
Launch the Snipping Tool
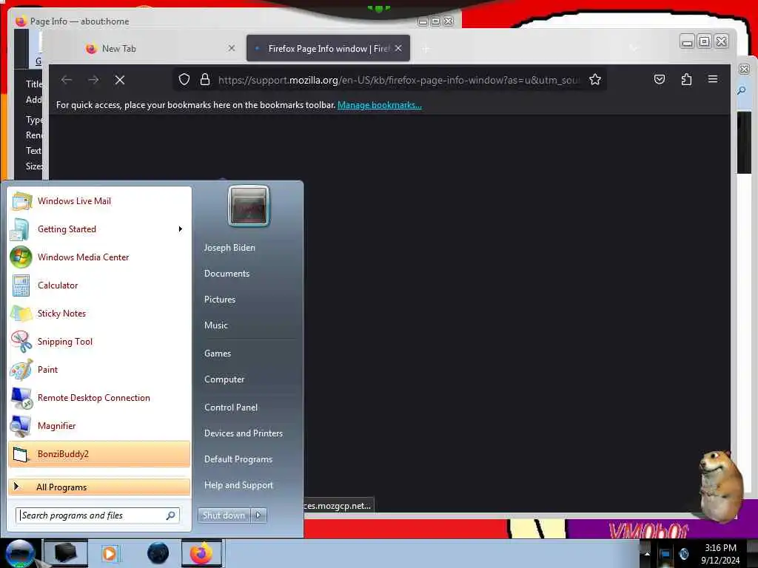click(99, 342)
